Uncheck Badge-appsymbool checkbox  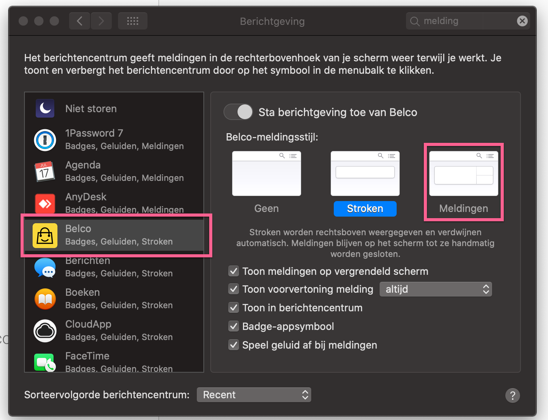234,326
